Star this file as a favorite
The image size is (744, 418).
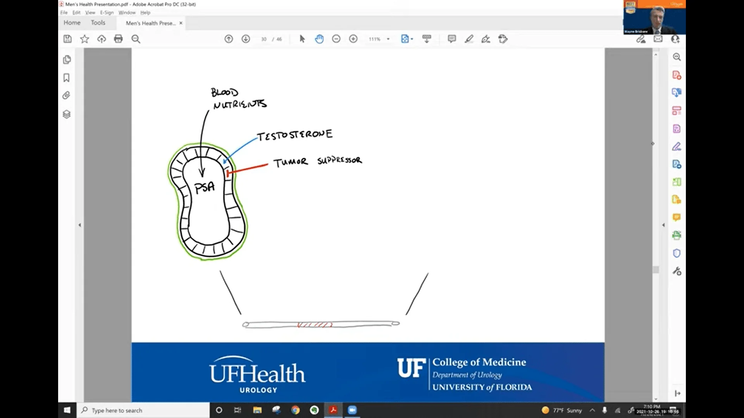84,39
